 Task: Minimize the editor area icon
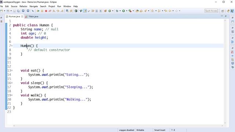pos(222,16)
